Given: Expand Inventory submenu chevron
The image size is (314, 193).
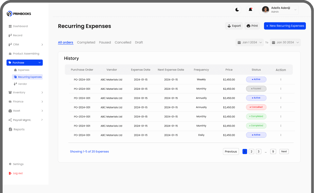Looking at the screenshot, I should coord(42,92).
